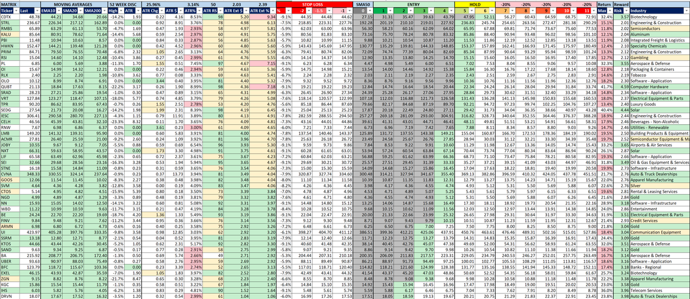Select the STOP LOSS group header
Screen dimensions: 690x299
(315, 5)
